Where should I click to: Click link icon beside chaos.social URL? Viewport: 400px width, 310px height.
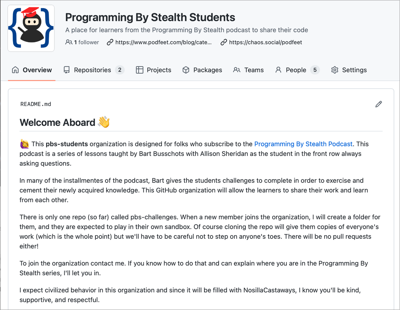point(224,42)
